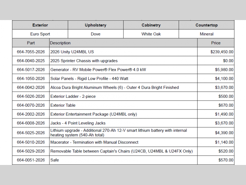Click part number 664-7055-2026
This screenshot has height=185, width=246.
[x=31, y=52]
